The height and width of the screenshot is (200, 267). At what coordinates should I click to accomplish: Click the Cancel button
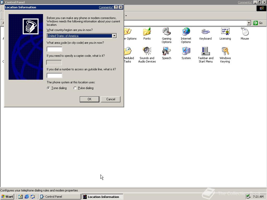(x=111, y=99)
